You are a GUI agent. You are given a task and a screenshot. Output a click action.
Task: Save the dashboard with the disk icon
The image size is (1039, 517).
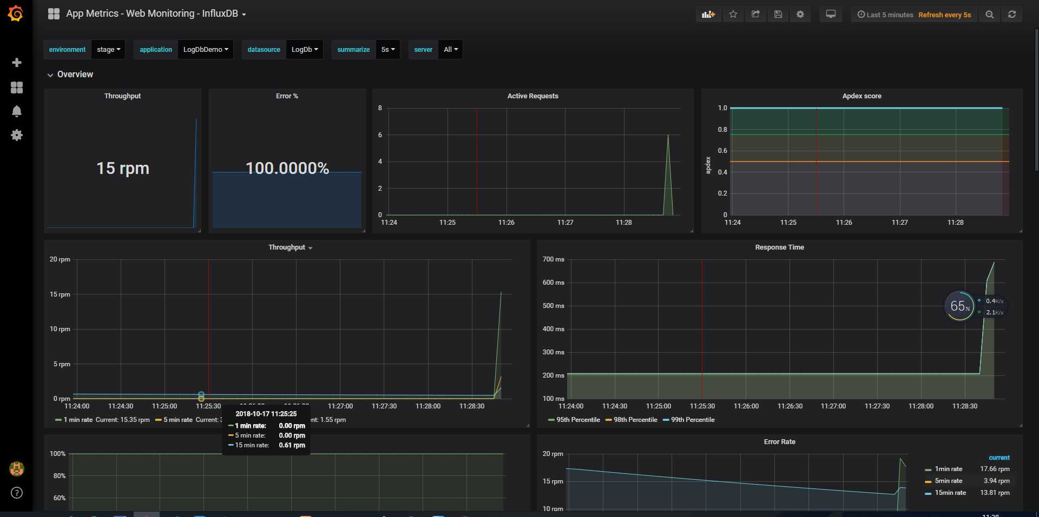click(x=778, y=15)
